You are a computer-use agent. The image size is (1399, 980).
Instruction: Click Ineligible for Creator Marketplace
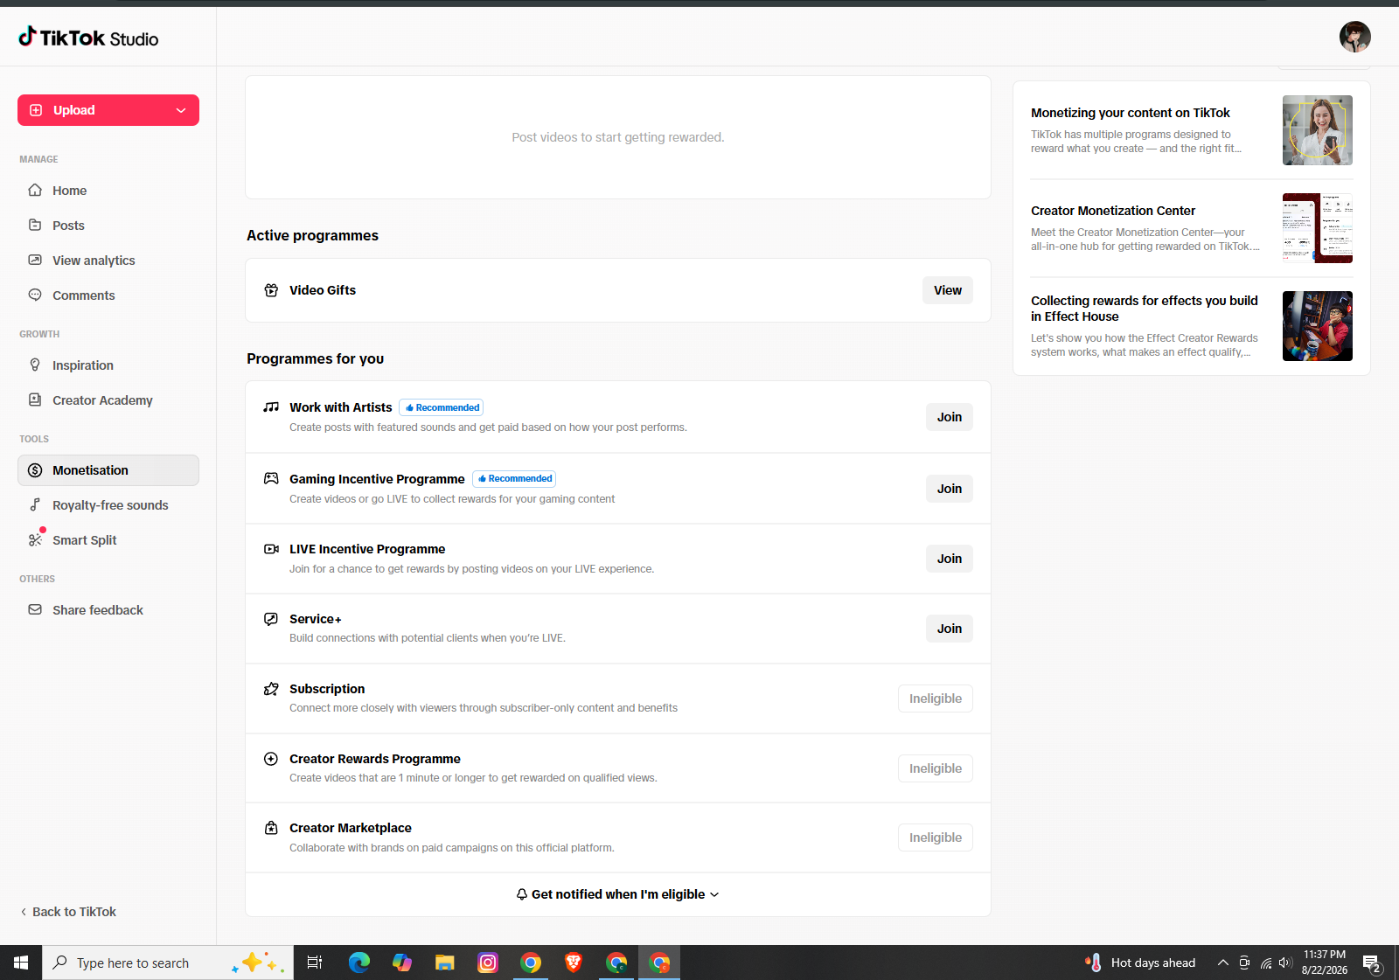(936, 838)
